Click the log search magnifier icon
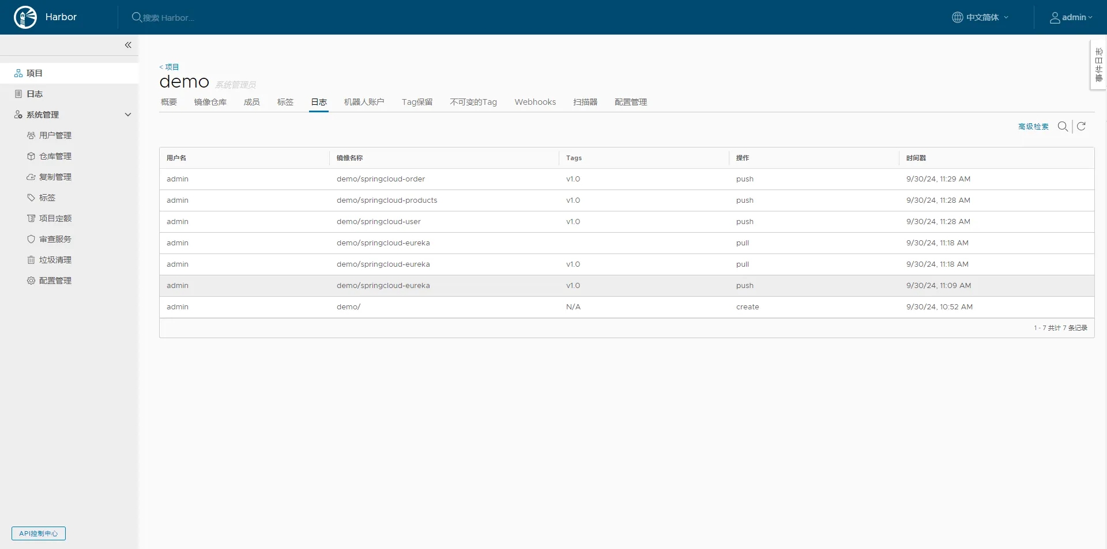The image size is (1107, 549). click(1063, 126)
